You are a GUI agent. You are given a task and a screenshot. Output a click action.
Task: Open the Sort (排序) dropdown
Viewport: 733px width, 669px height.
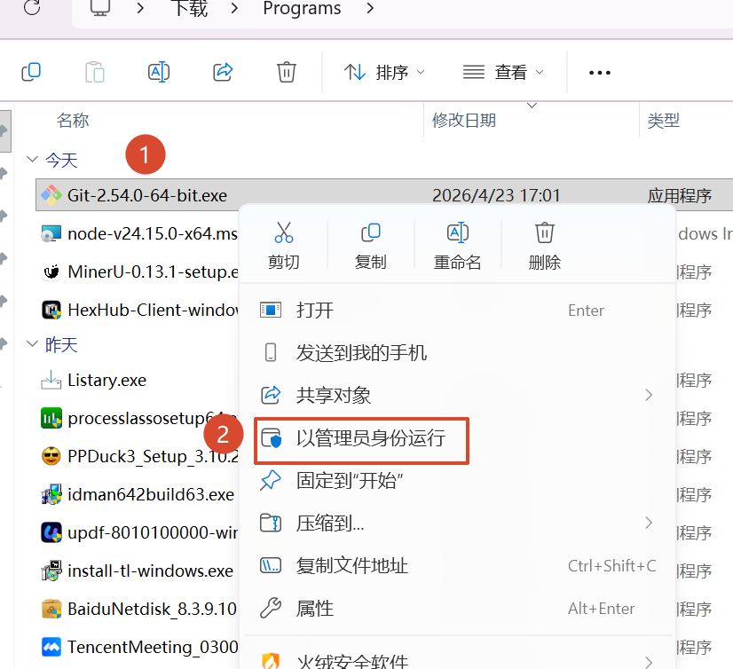pos(384,73)
